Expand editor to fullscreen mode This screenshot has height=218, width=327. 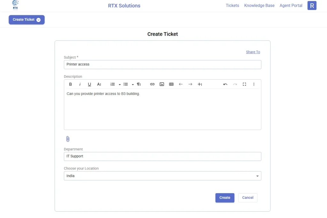point(244,84)
